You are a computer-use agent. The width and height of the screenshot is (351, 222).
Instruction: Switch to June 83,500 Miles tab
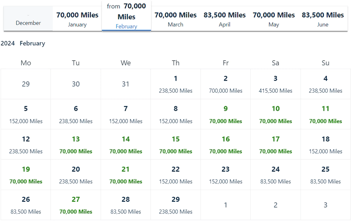click(x=323, y=19)
